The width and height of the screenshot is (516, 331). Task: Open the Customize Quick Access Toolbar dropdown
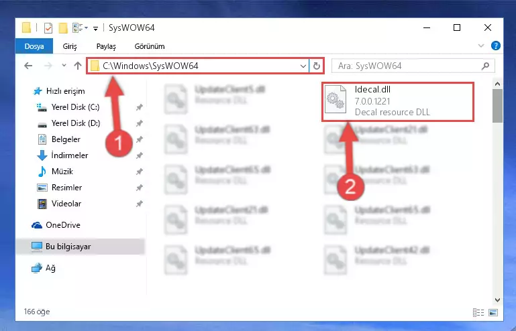(x=95, y=29)
